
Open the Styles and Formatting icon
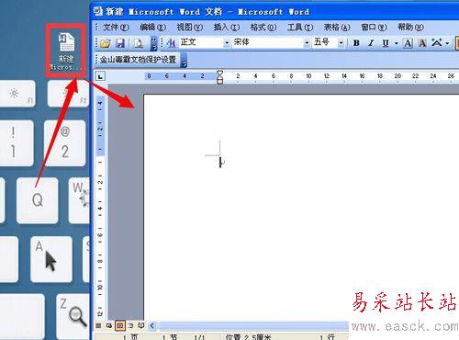[x=171, y=43]
